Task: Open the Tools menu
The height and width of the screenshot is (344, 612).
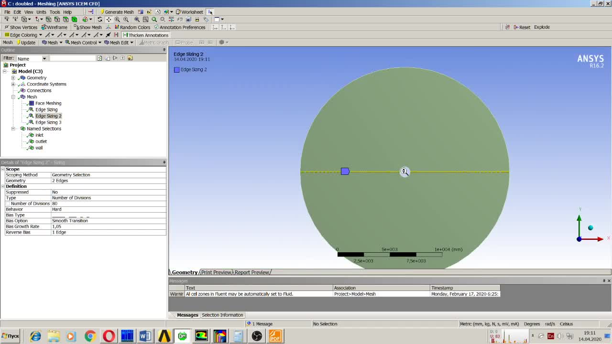Action: 55,12
